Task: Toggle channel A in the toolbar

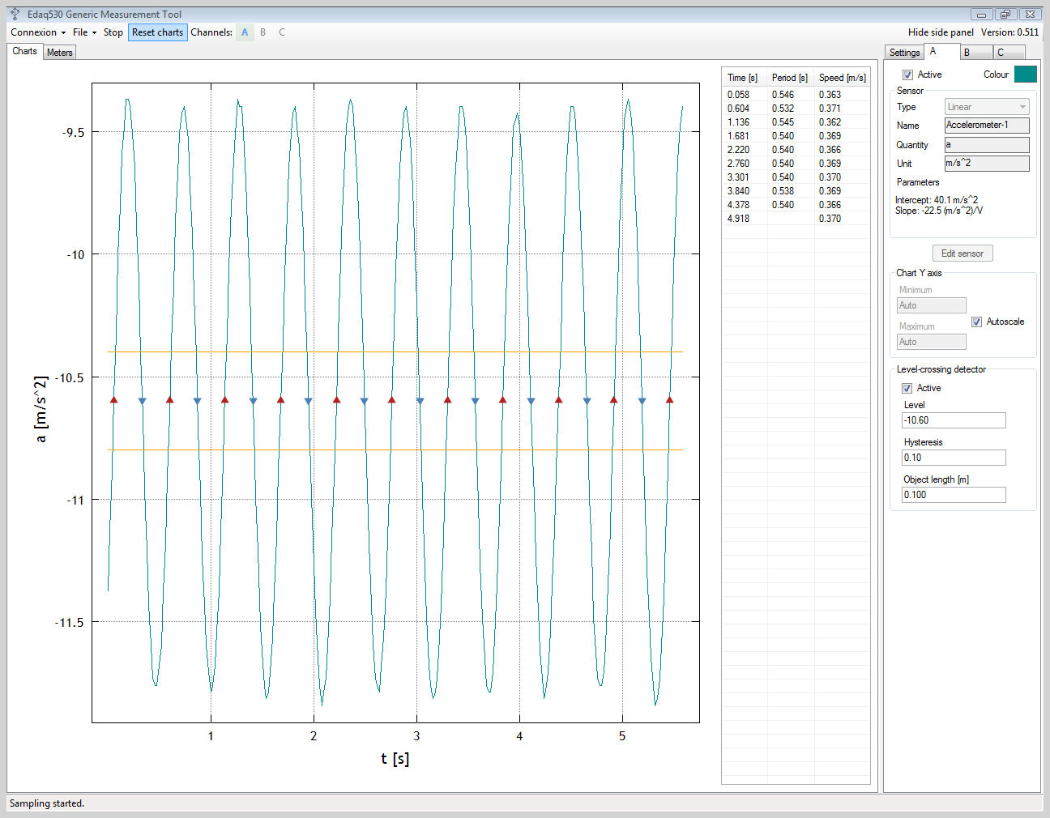Action: 245,32
